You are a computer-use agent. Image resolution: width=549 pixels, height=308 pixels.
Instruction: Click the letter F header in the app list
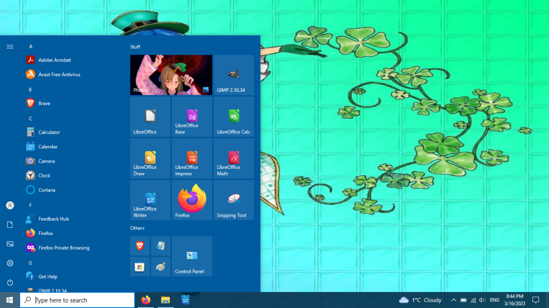(31, 205)
